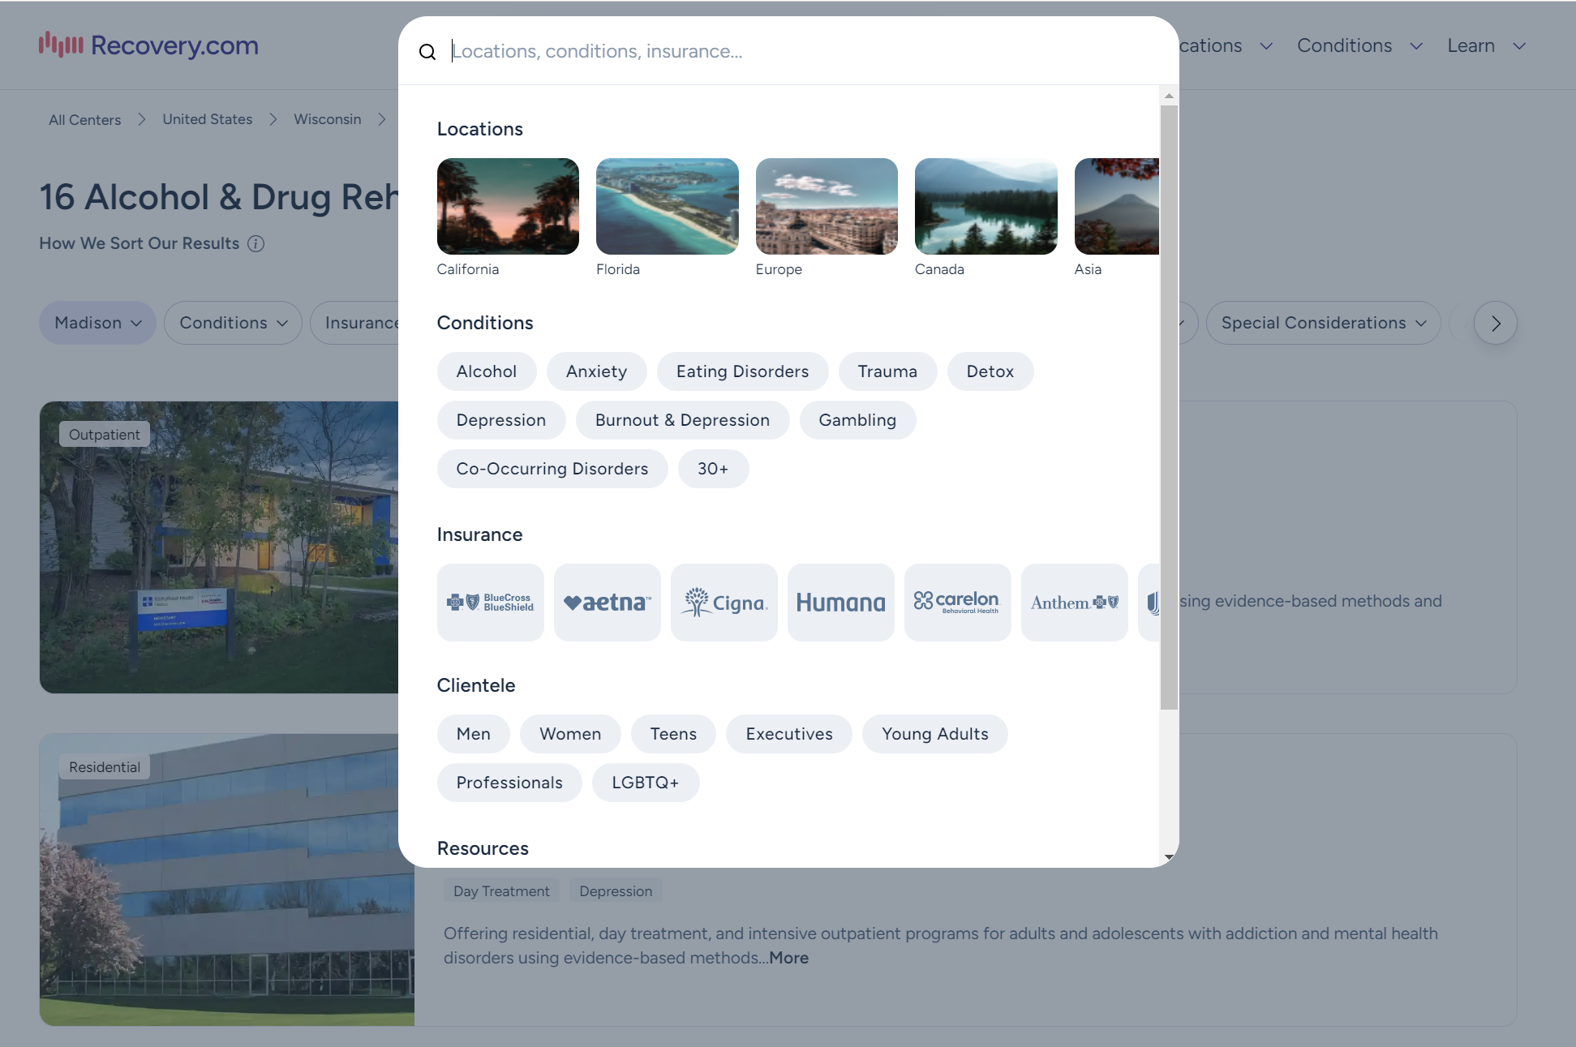Choose the Carelon Behavioral Health logo
1576x1047 pixels.
click(958, 603)
